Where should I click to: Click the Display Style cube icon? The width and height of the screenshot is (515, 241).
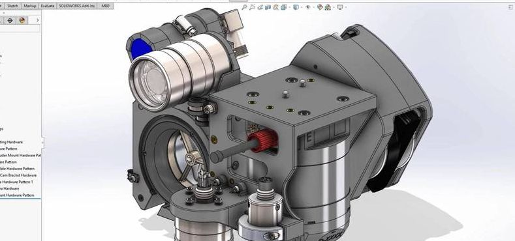296,7
